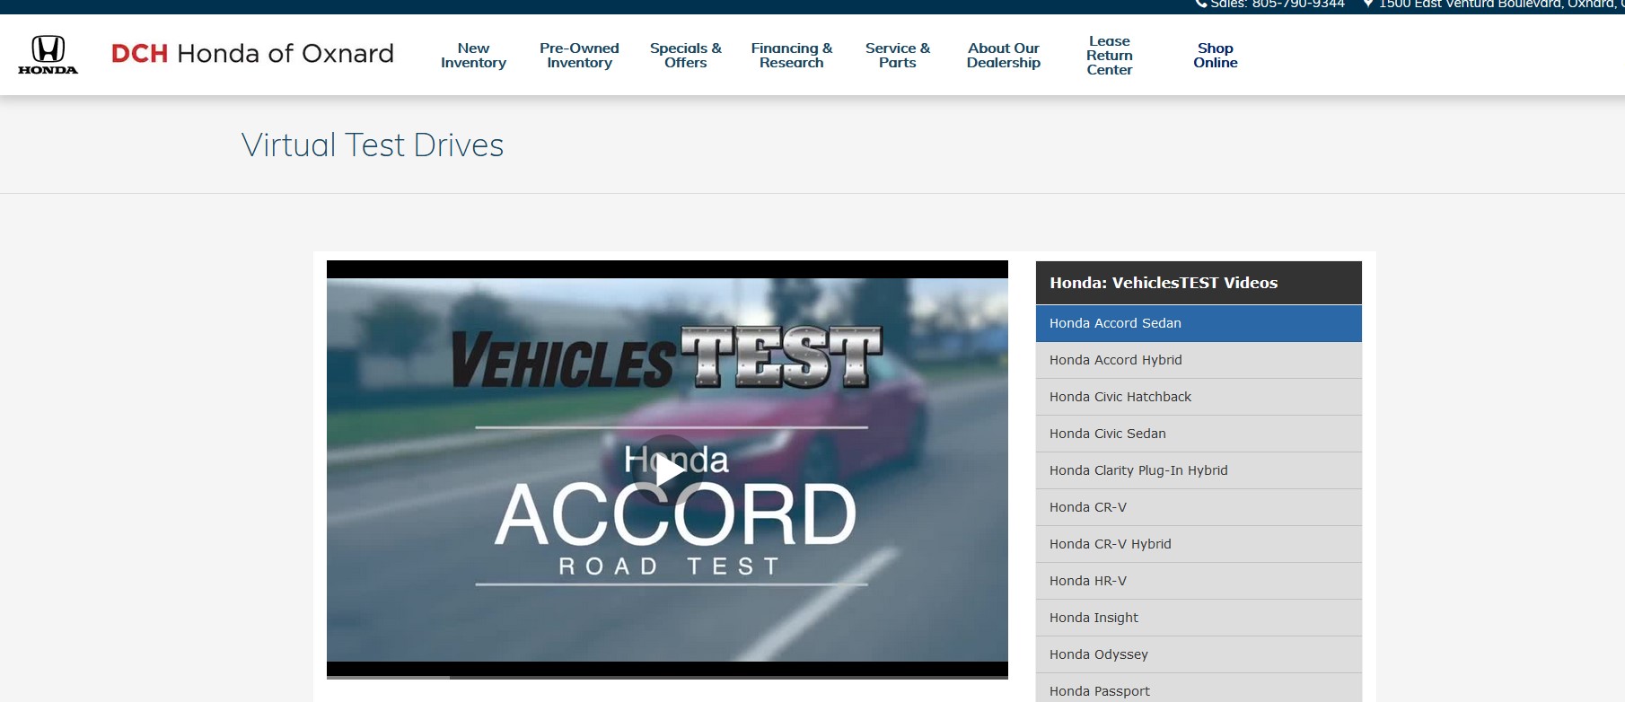Open the Pre-Owned Inventory menu
This screenshot has width=1625, height=702.
pyautogui.click(x=579, y=56)
